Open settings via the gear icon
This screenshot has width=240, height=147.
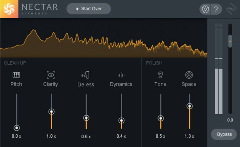point(205,9)
